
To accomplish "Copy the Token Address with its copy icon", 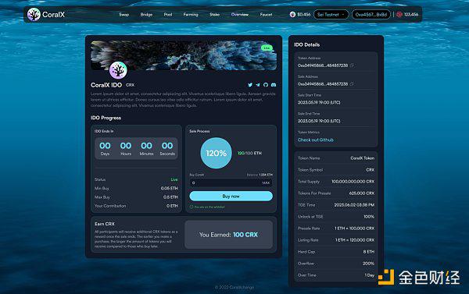I will pos(352,66).
